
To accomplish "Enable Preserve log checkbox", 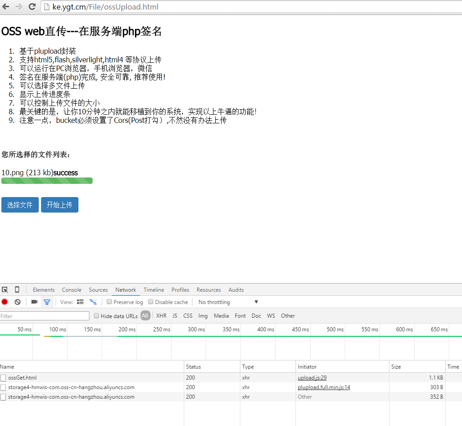I will 109,302.
